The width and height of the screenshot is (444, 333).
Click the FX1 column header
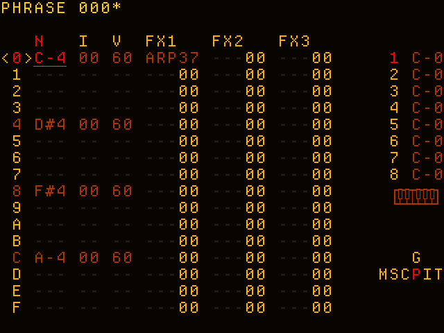tap(161, 42)
